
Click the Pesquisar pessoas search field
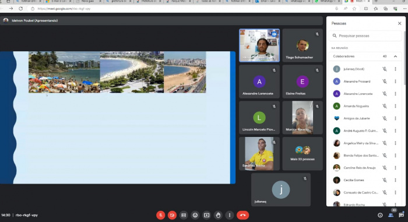point(365,36)
